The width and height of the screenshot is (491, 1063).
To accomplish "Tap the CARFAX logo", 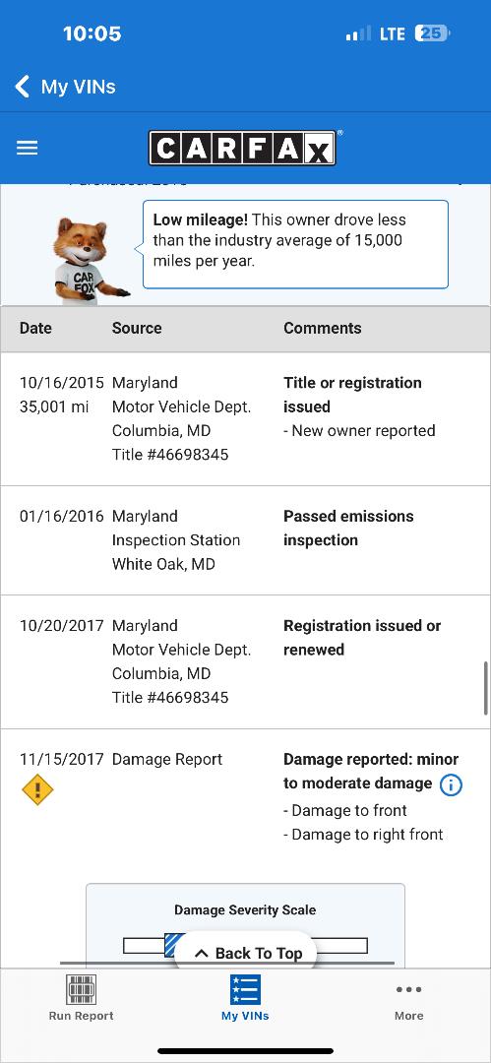I will coord(243,148).
